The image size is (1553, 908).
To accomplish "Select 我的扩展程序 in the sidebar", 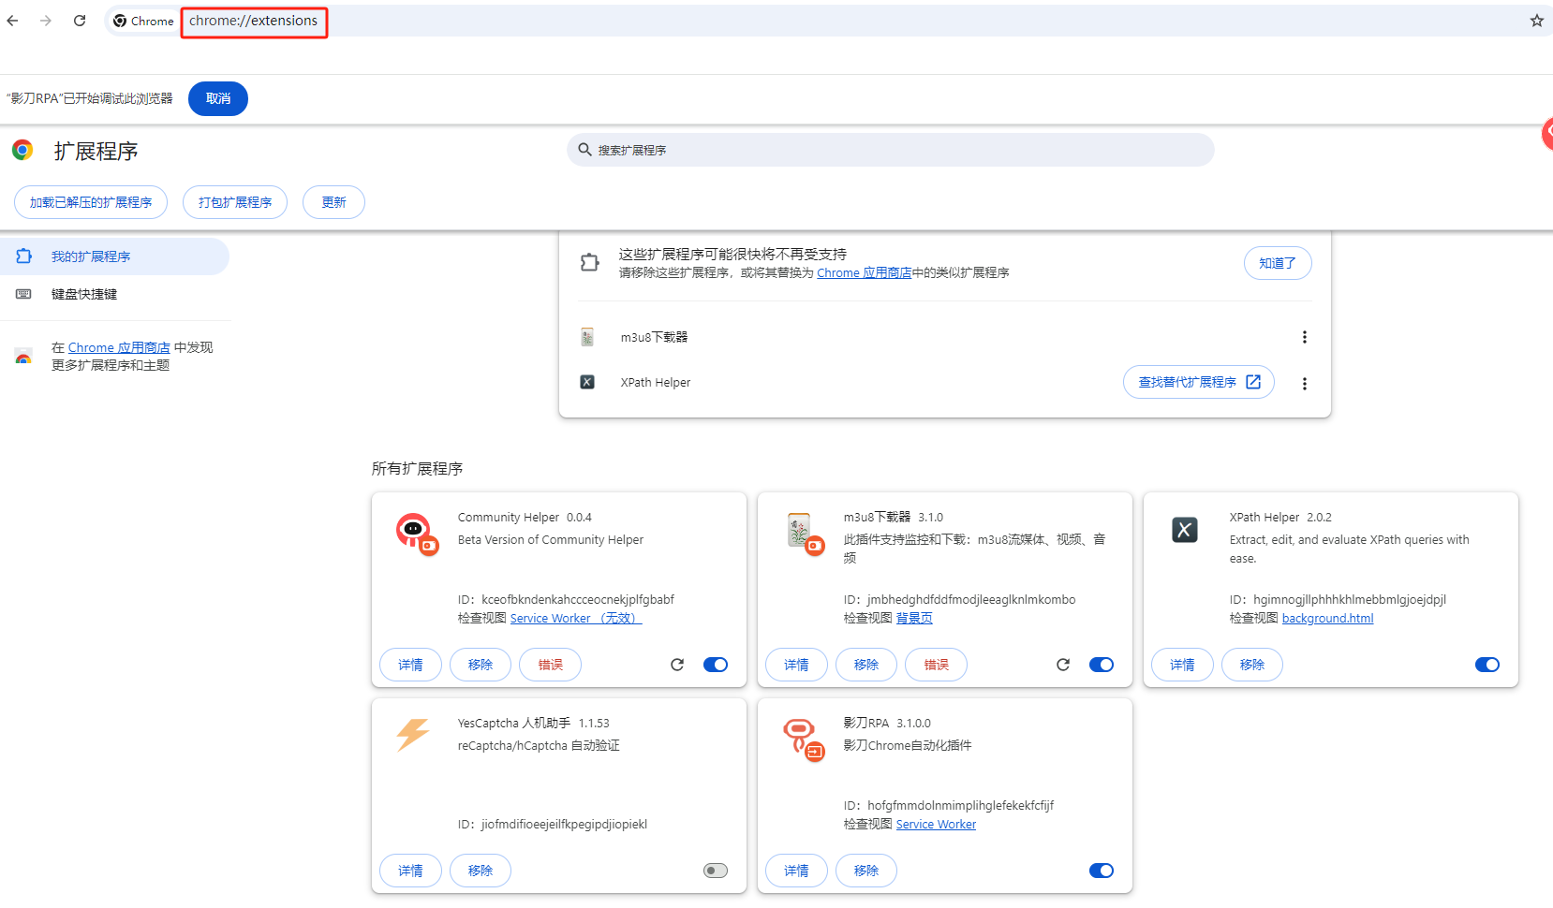I will (x=91, y=256).
